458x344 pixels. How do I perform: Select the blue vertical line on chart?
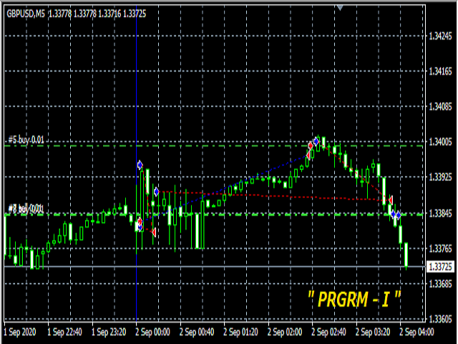tap(137, 86)
